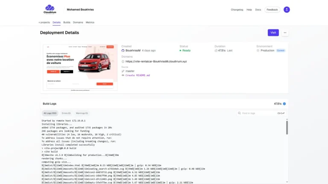Select the Details tab
328x184 pixels.
point(56,22)
